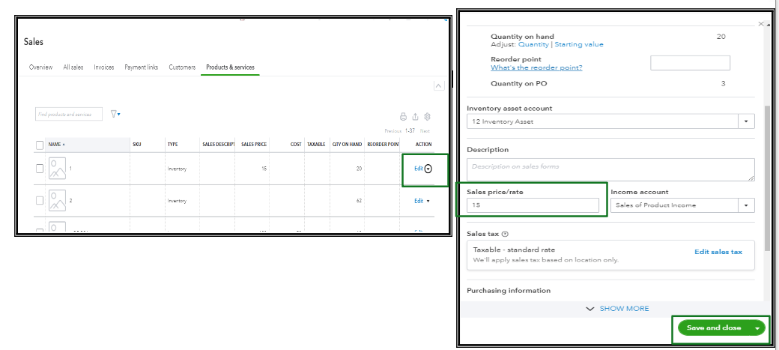Open the action dropdown arrow for product 2
This screenshot has height=350, width=779.
coord(428,202)
